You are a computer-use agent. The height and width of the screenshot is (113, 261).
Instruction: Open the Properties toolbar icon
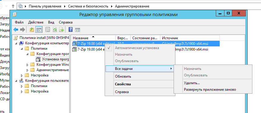48,30
